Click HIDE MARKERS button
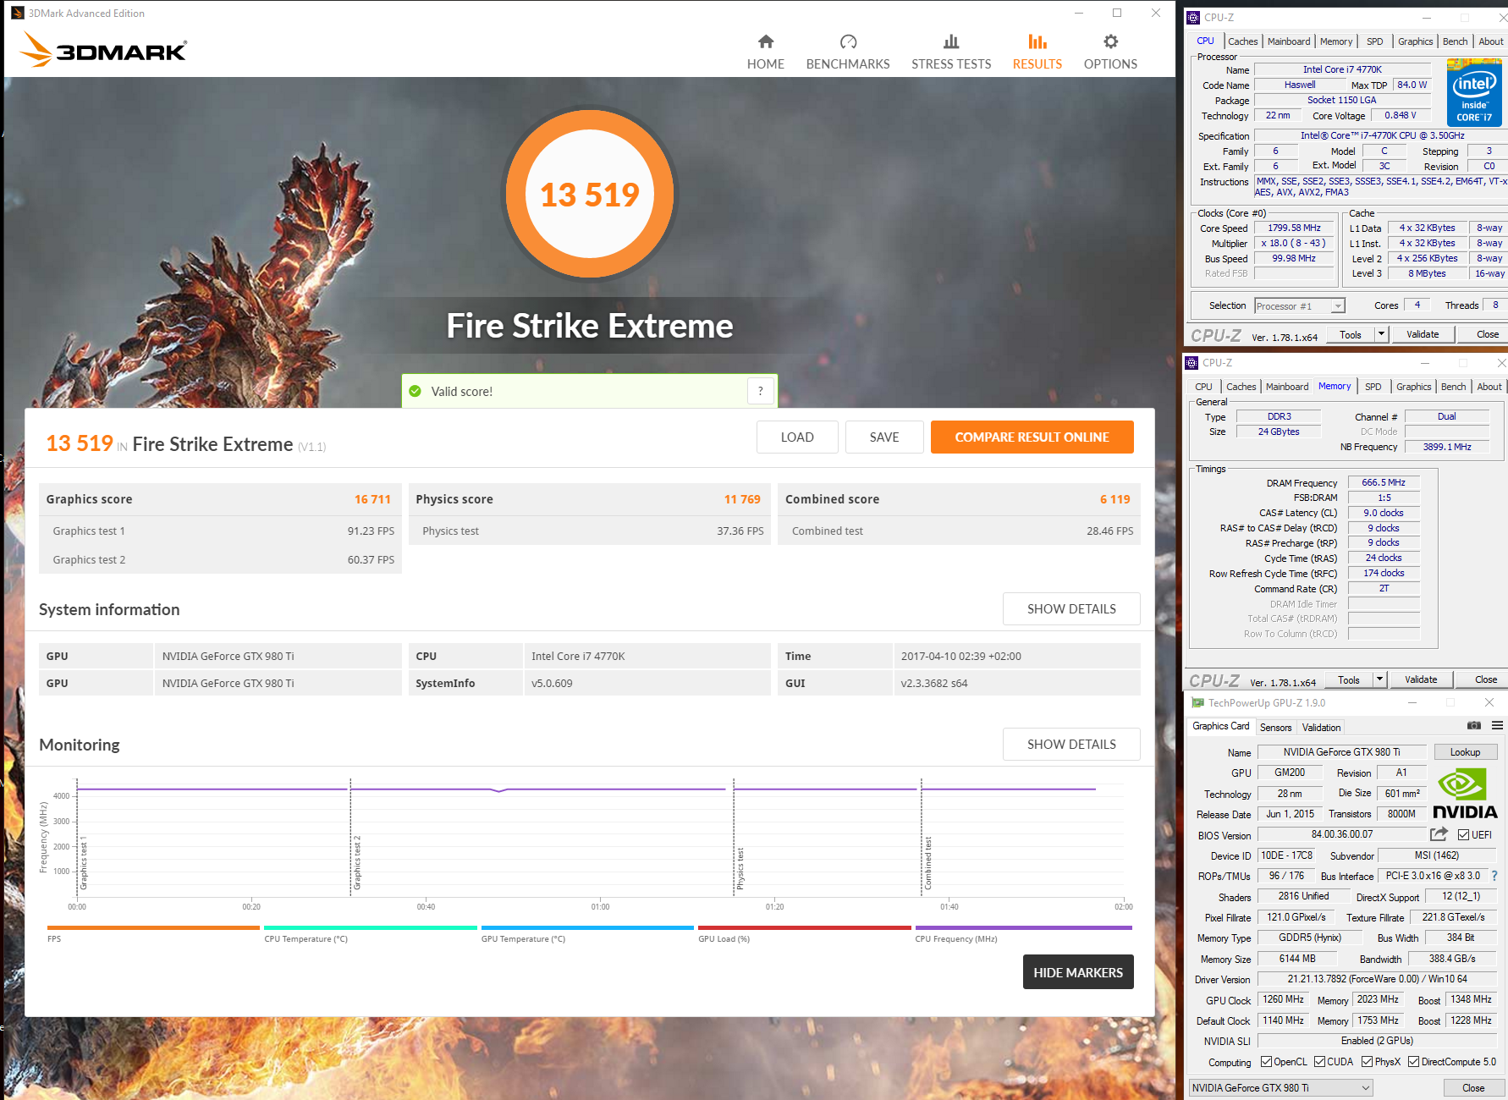The width and height of the screenshot is (1508, 1100). pyautogui.click(x=1078, y=972)
